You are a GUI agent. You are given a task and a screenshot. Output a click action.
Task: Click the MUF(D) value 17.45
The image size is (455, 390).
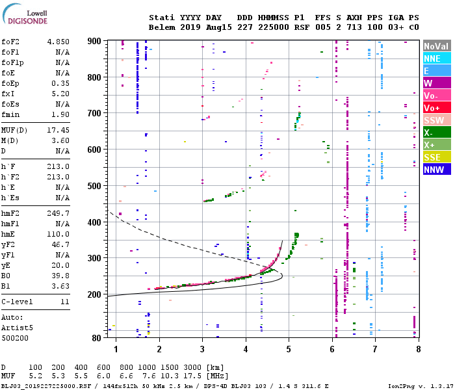[x=58, y=130]
